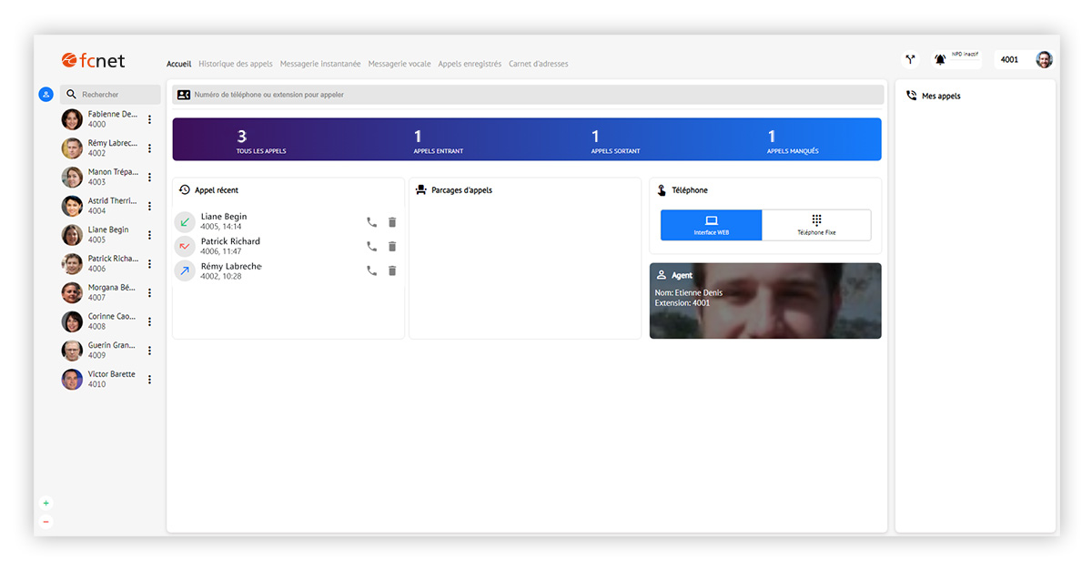Open options menu for Astrid Therri, 4004
The height and width of the screenshot is (571, 1092).
click(149, 206)
